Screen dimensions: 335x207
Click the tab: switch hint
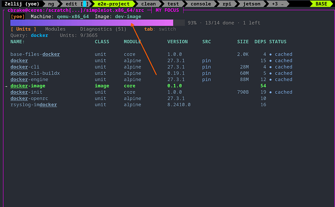pyautogui.click(x=160, y=29)
